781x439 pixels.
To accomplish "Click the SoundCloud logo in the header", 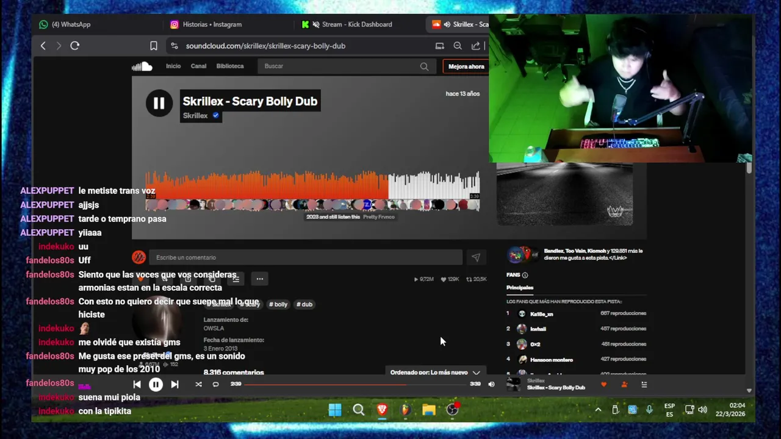I will coord(142,66).
